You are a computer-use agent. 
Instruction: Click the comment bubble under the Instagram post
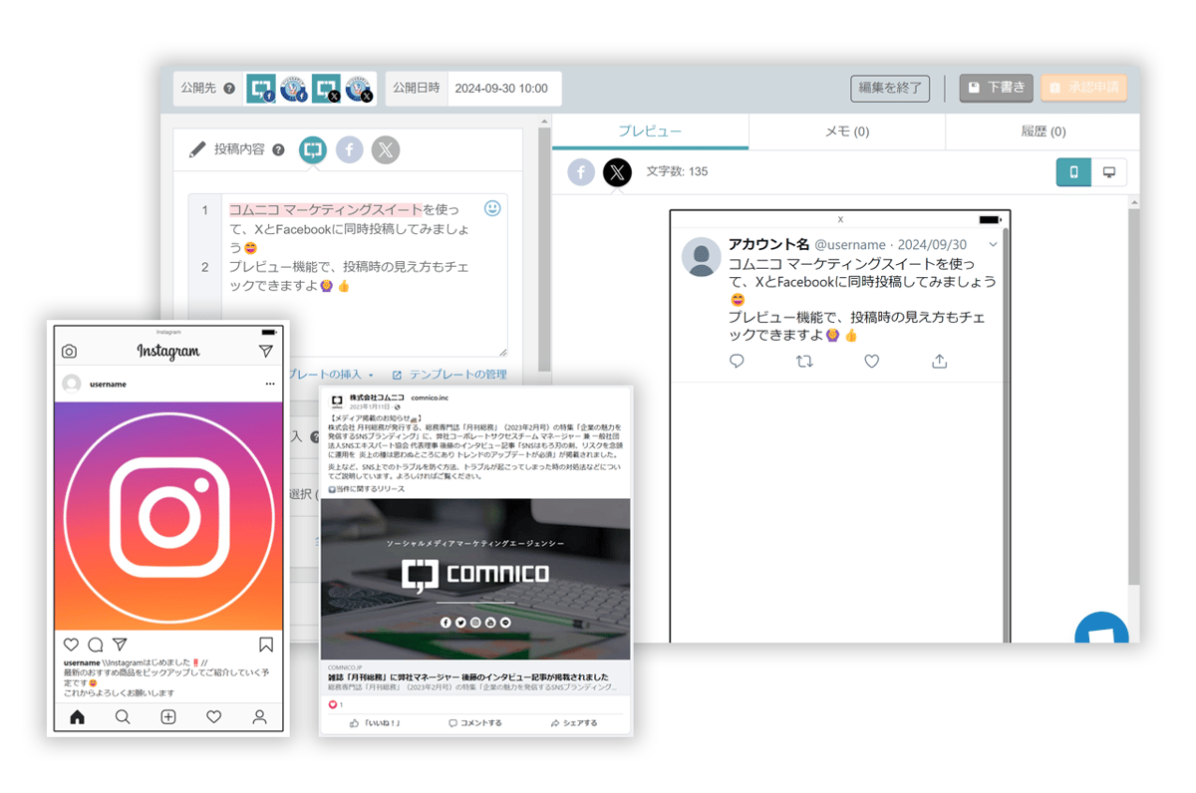tap(96, 645)
